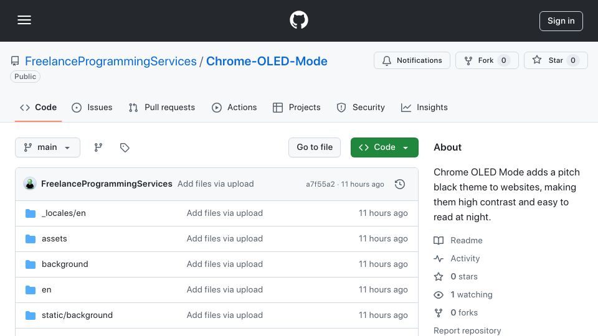
Task: Open the Pull requests tab
Action: click(162, 108)
